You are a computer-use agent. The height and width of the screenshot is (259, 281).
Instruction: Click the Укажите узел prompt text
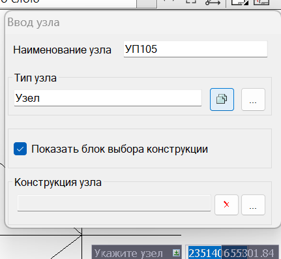[128, 253]
